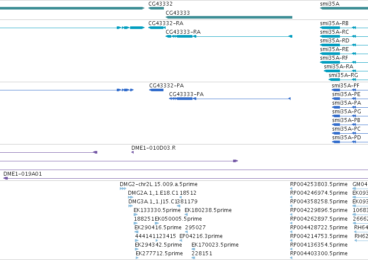368x260 pixels.
Task: Click the EK133330.5prime EST label
Action: coord(157,210)
